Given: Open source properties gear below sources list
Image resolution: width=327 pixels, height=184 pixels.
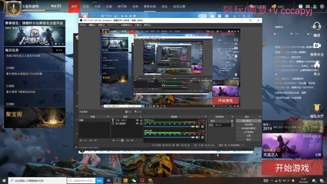Looking at the screenshot, I should tap(122, 140).
